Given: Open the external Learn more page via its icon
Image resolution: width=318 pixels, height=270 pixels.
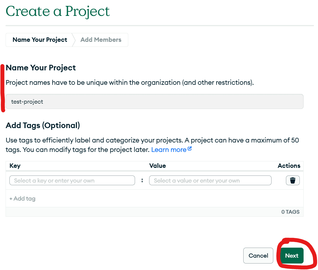Looking at the screenshot, I should click(x=189, y=149).
